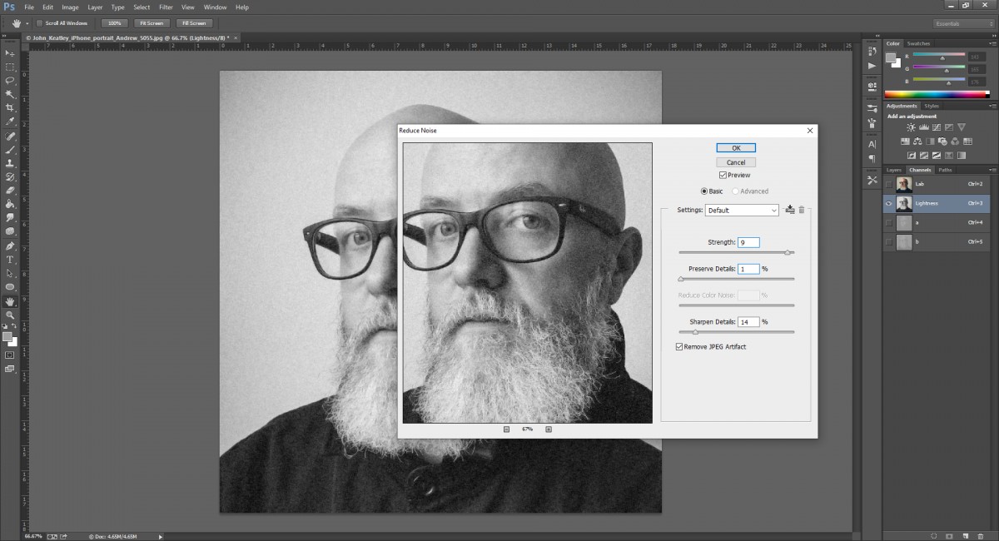Screen dimensions: 999x541
Task: Uncheck Remove JPEG Artifact
Action: (x=679, y=346)
